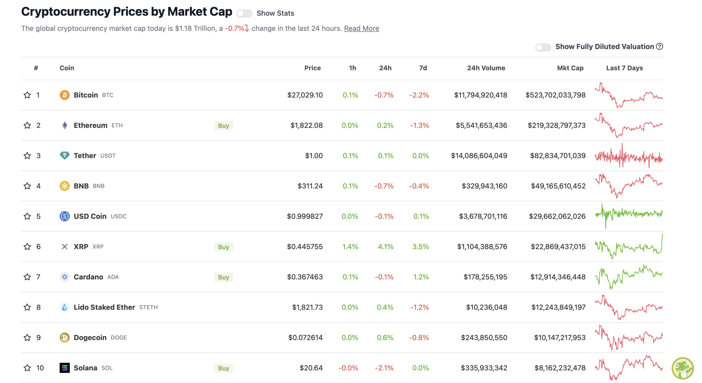Image resolution: width=702 pixels, height=383 pixels.
Task: Star the BNB row
Action: pos(27,186)
